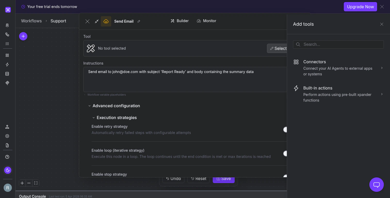Open the workflows connections icon in the sidebar
Image resolution: width=390 pixels, height=198 pixels.
tap(7, 34)
